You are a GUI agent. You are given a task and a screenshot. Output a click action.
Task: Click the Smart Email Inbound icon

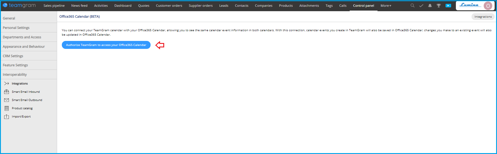(7, 92)
